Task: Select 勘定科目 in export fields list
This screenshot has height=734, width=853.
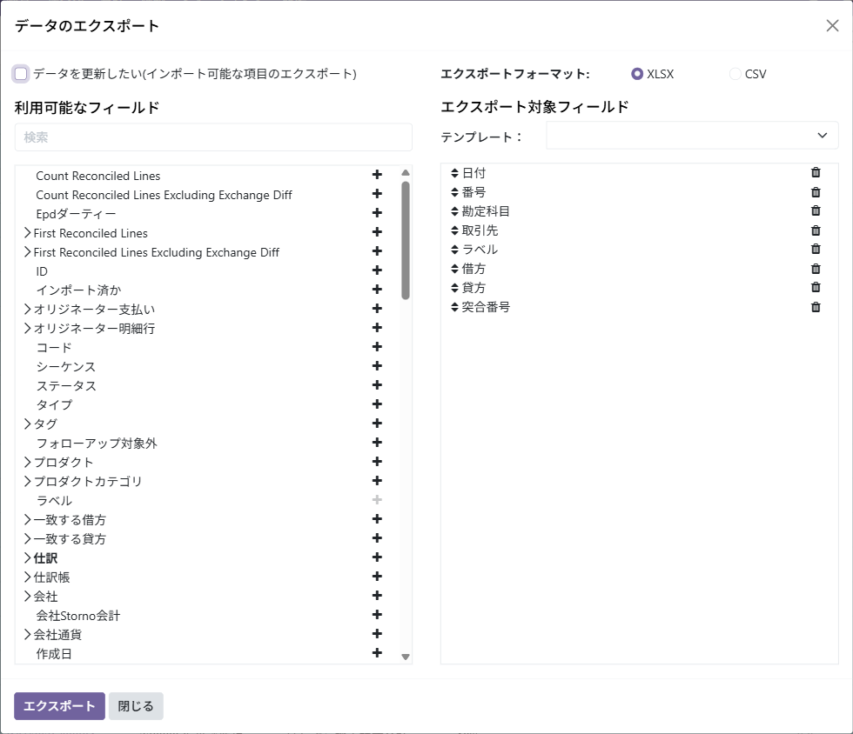Action: pyautogui.click(x=486, y=211)
